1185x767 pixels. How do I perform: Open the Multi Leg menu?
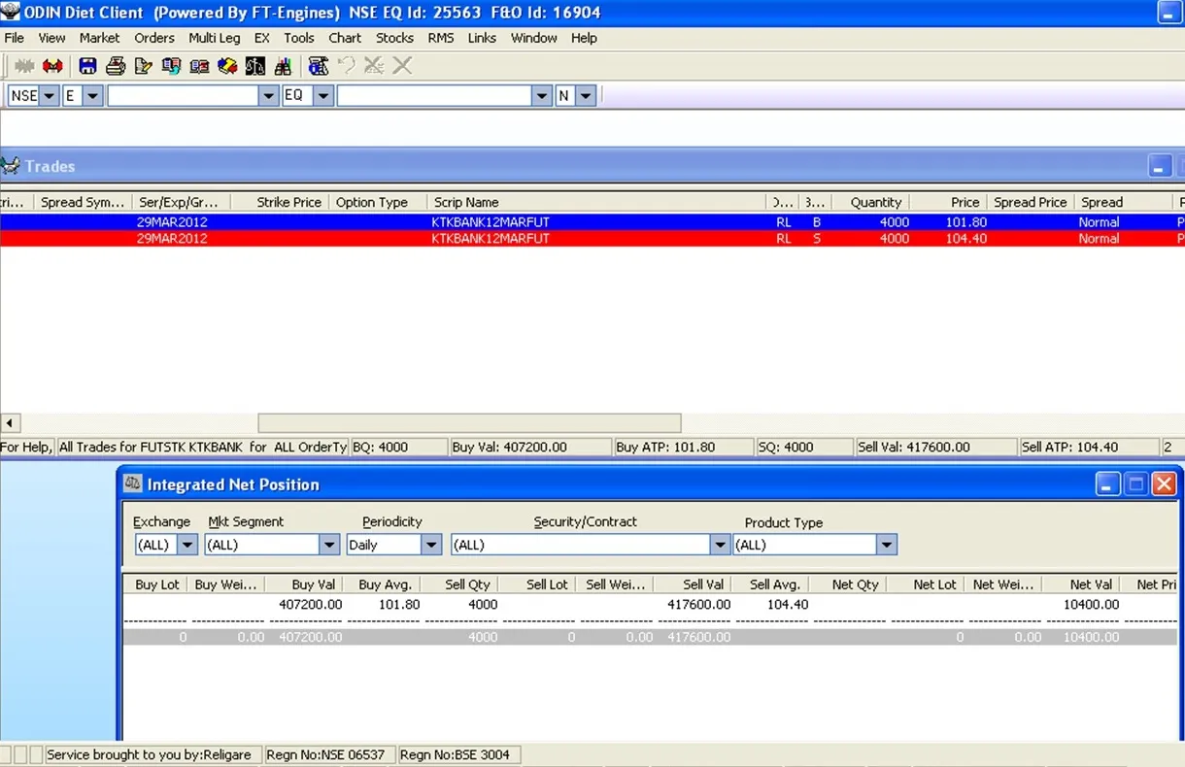click(x=215, y=38)
